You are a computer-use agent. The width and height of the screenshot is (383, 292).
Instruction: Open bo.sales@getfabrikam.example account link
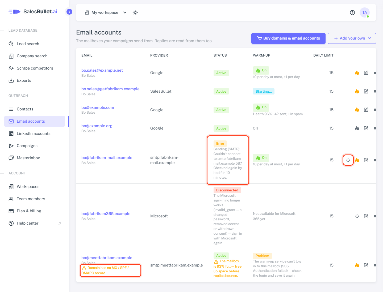coord(110,89)
